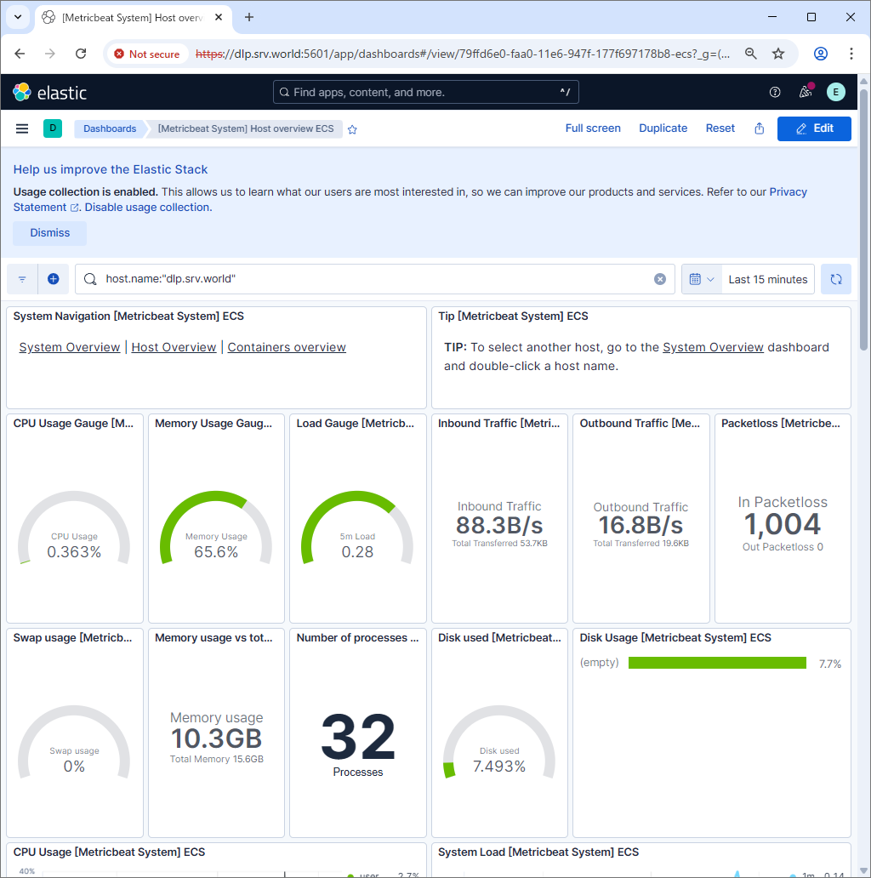Favorite this dashboard with star icon

tap(352, 129)
